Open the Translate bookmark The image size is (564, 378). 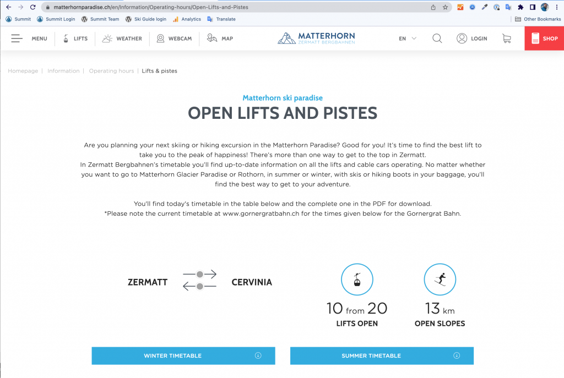pyautogui.click(x=221, y=19)
